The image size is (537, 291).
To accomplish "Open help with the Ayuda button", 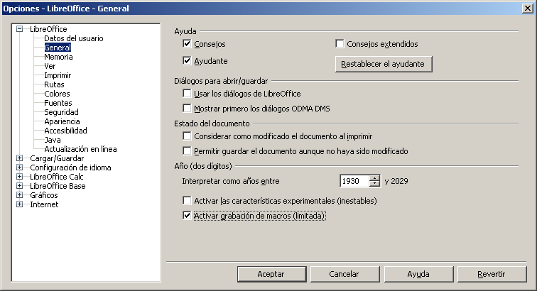I will pyautogui.click(x=418, y=274).
